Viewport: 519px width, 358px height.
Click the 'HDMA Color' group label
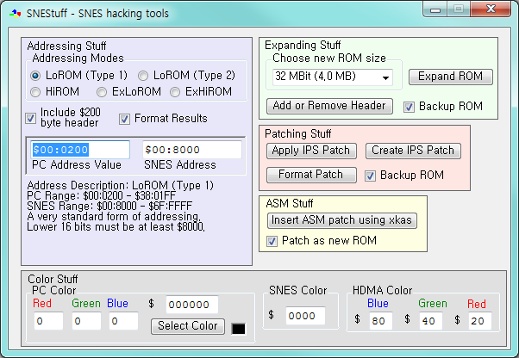pyautogui.click(x=382, y=291)
